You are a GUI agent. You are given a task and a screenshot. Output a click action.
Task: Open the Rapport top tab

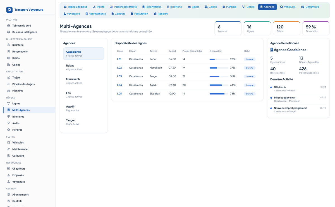coord(161,14)
